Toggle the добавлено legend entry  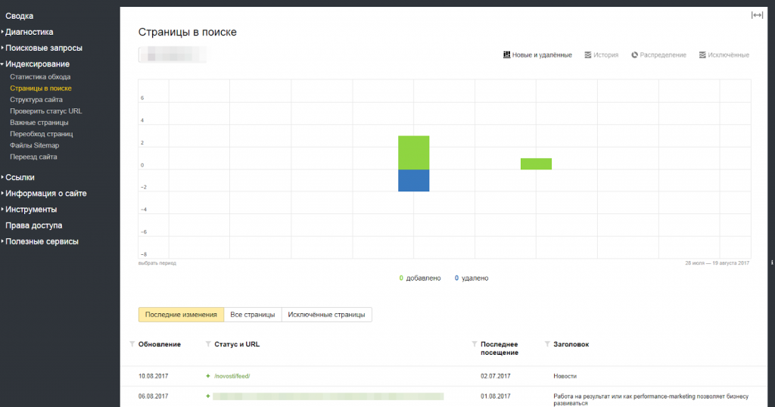click(419, 278)
